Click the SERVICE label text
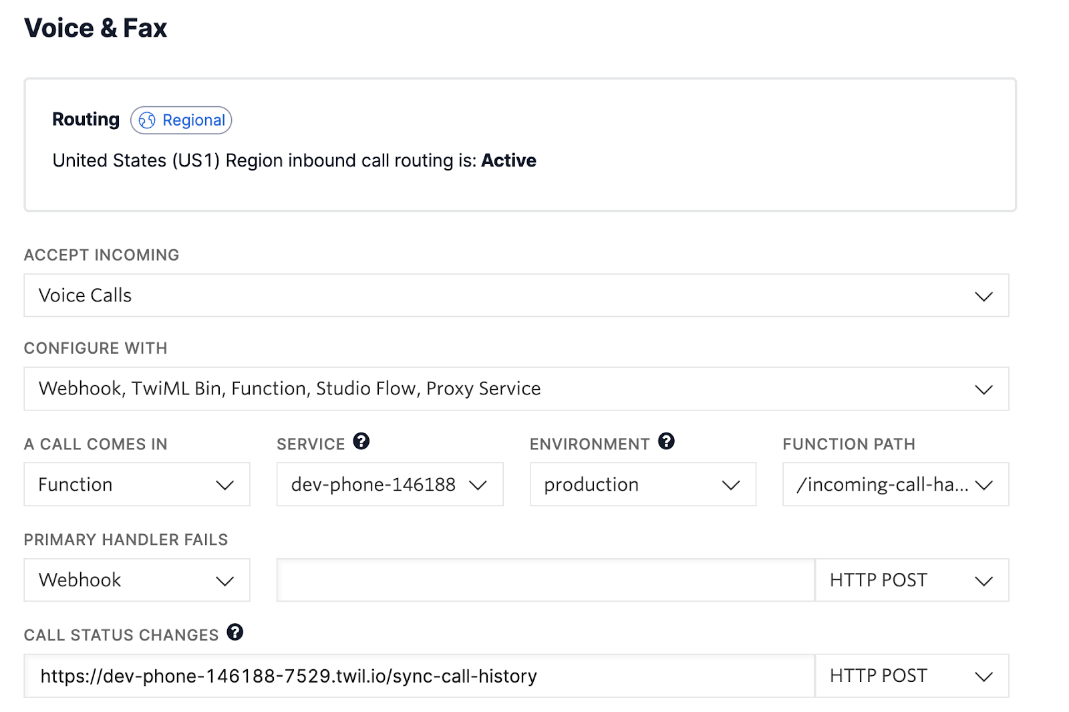 [x=311, y=444]
